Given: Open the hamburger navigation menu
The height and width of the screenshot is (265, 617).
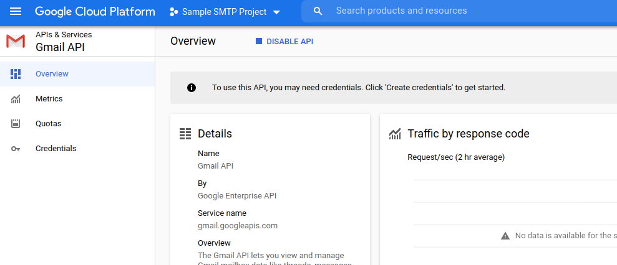Looking at the screenshot, I should (x=16, y=11).
